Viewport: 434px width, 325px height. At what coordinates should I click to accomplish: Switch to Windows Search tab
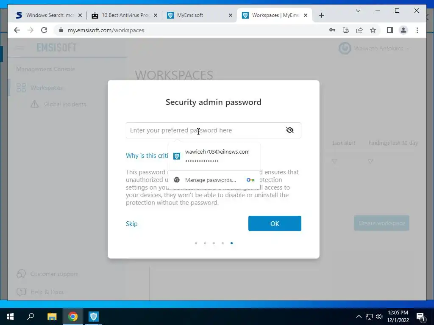coord(49,15)
